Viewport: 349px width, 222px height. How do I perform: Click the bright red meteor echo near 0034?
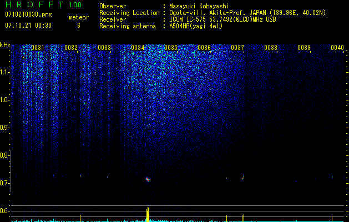[x=148, y=179]
